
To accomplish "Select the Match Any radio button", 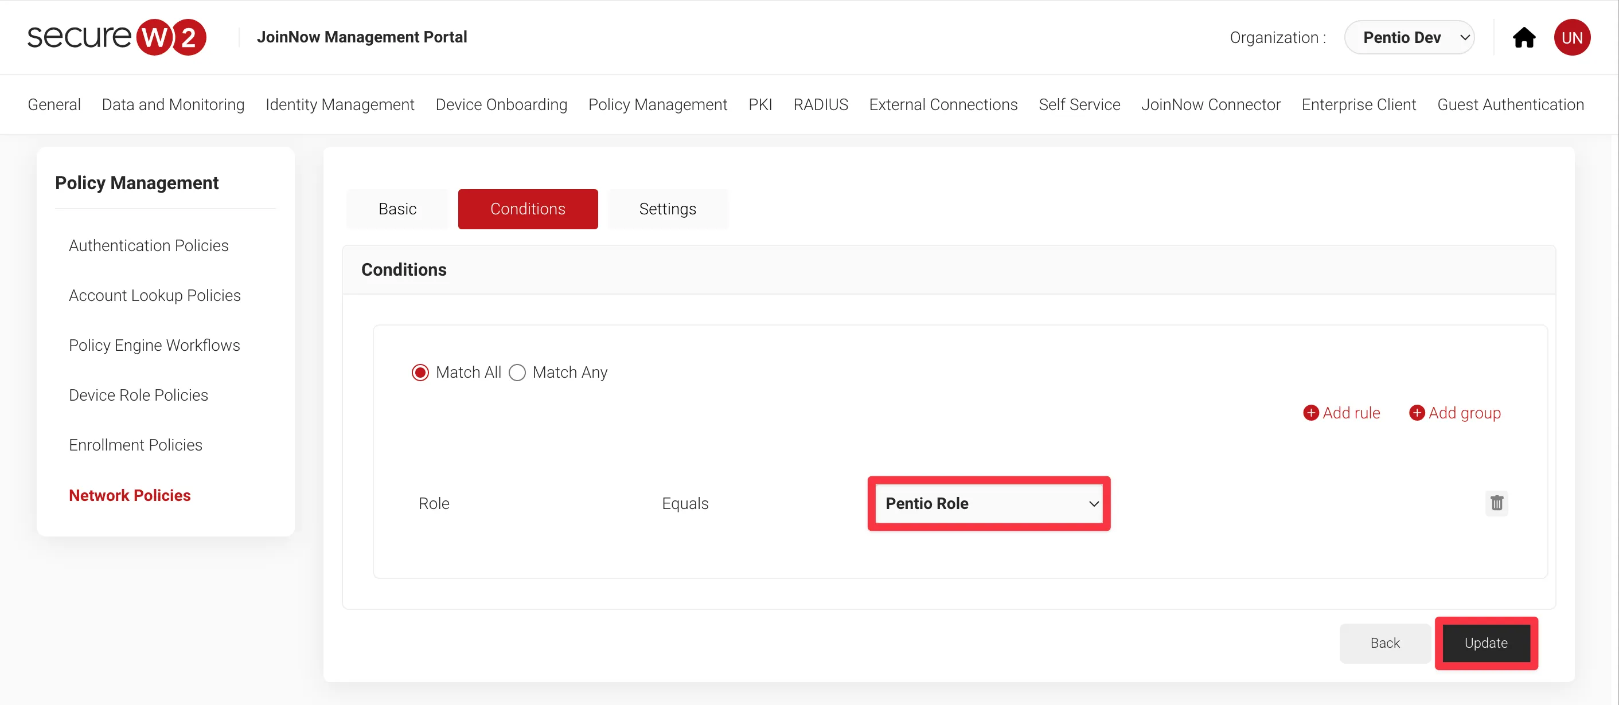I will (x=517, y=373).
